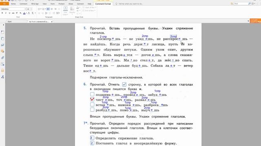Tick checkbox beside 'встанешь' line
Viewport: 261px width, 146px height.
pyautogui.click(x=92, y=105)
